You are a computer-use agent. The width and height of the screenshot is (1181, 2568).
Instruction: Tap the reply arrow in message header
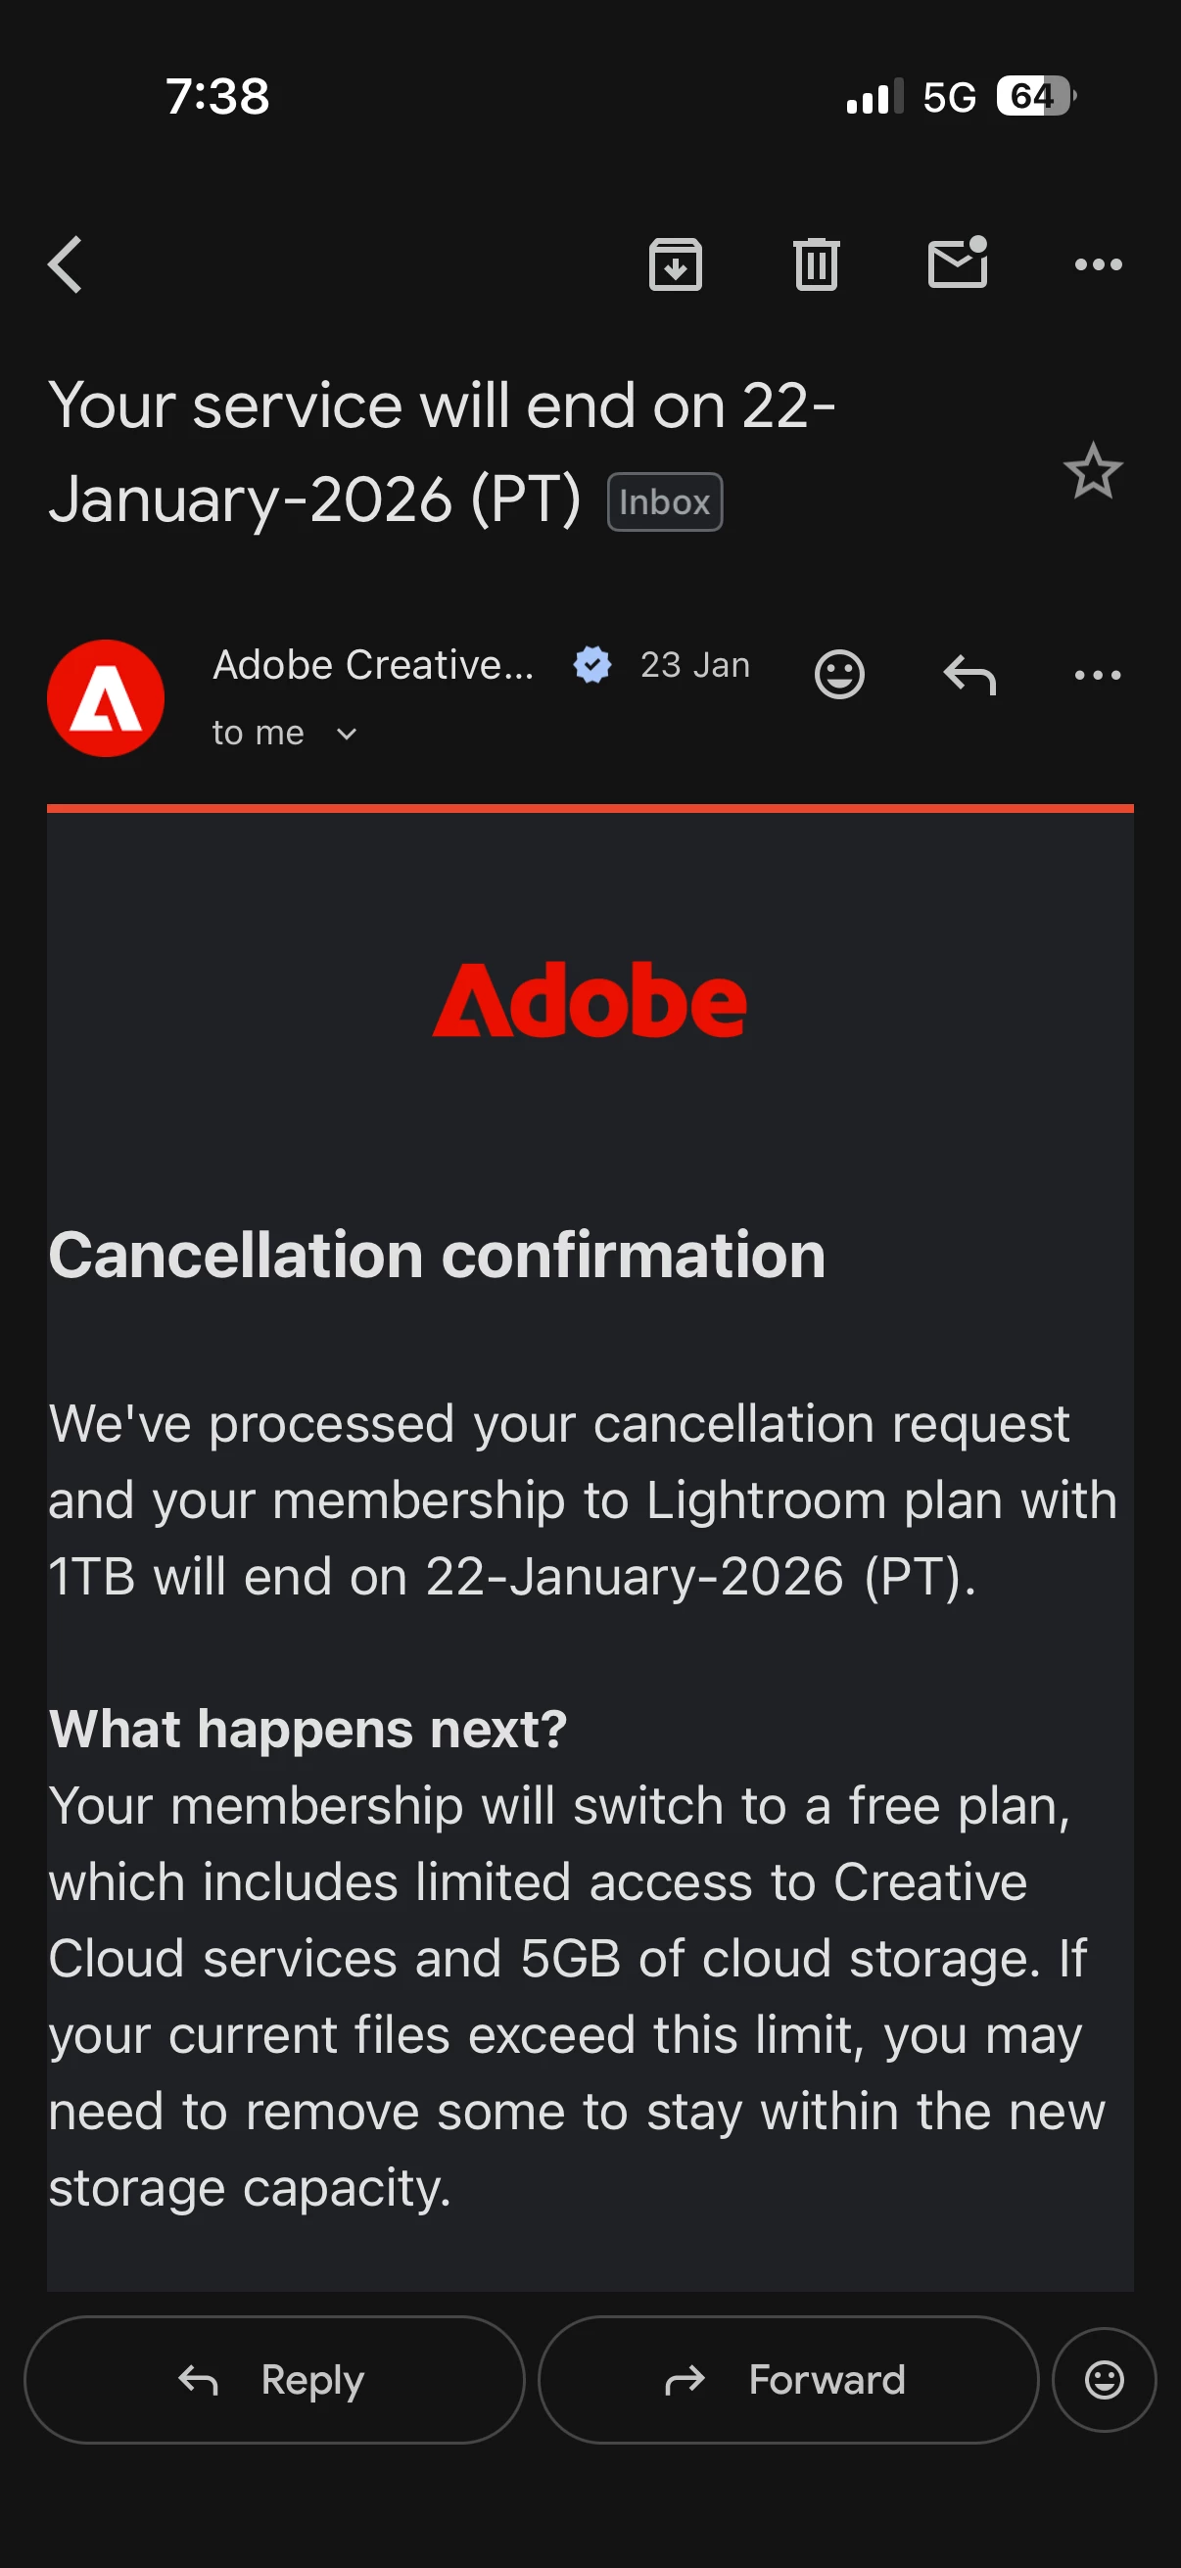(968, 675)
